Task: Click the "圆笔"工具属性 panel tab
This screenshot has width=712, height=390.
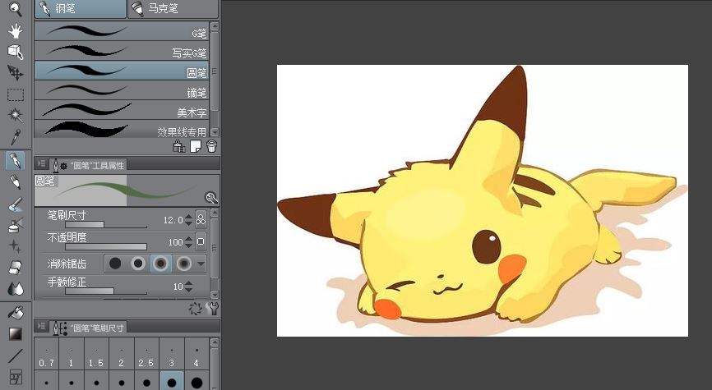Action: (x=88, y=165)
